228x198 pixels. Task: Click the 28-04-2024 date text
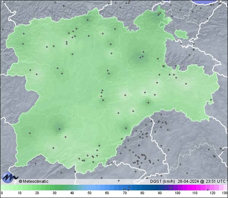coord(188,181)
